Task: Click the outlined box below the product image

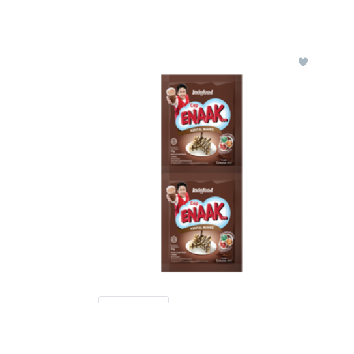Action: pyautogui.click(x=134, y=300)
